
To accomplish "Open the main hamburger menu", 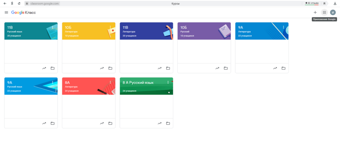I will (6, 13).
